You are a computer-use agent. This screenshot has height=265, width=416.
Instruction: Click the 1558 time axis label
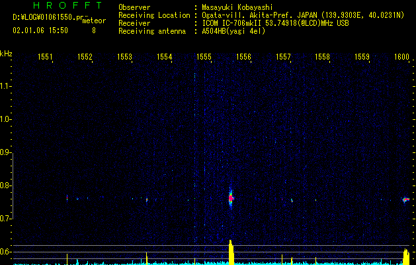(x=322, y=57)
